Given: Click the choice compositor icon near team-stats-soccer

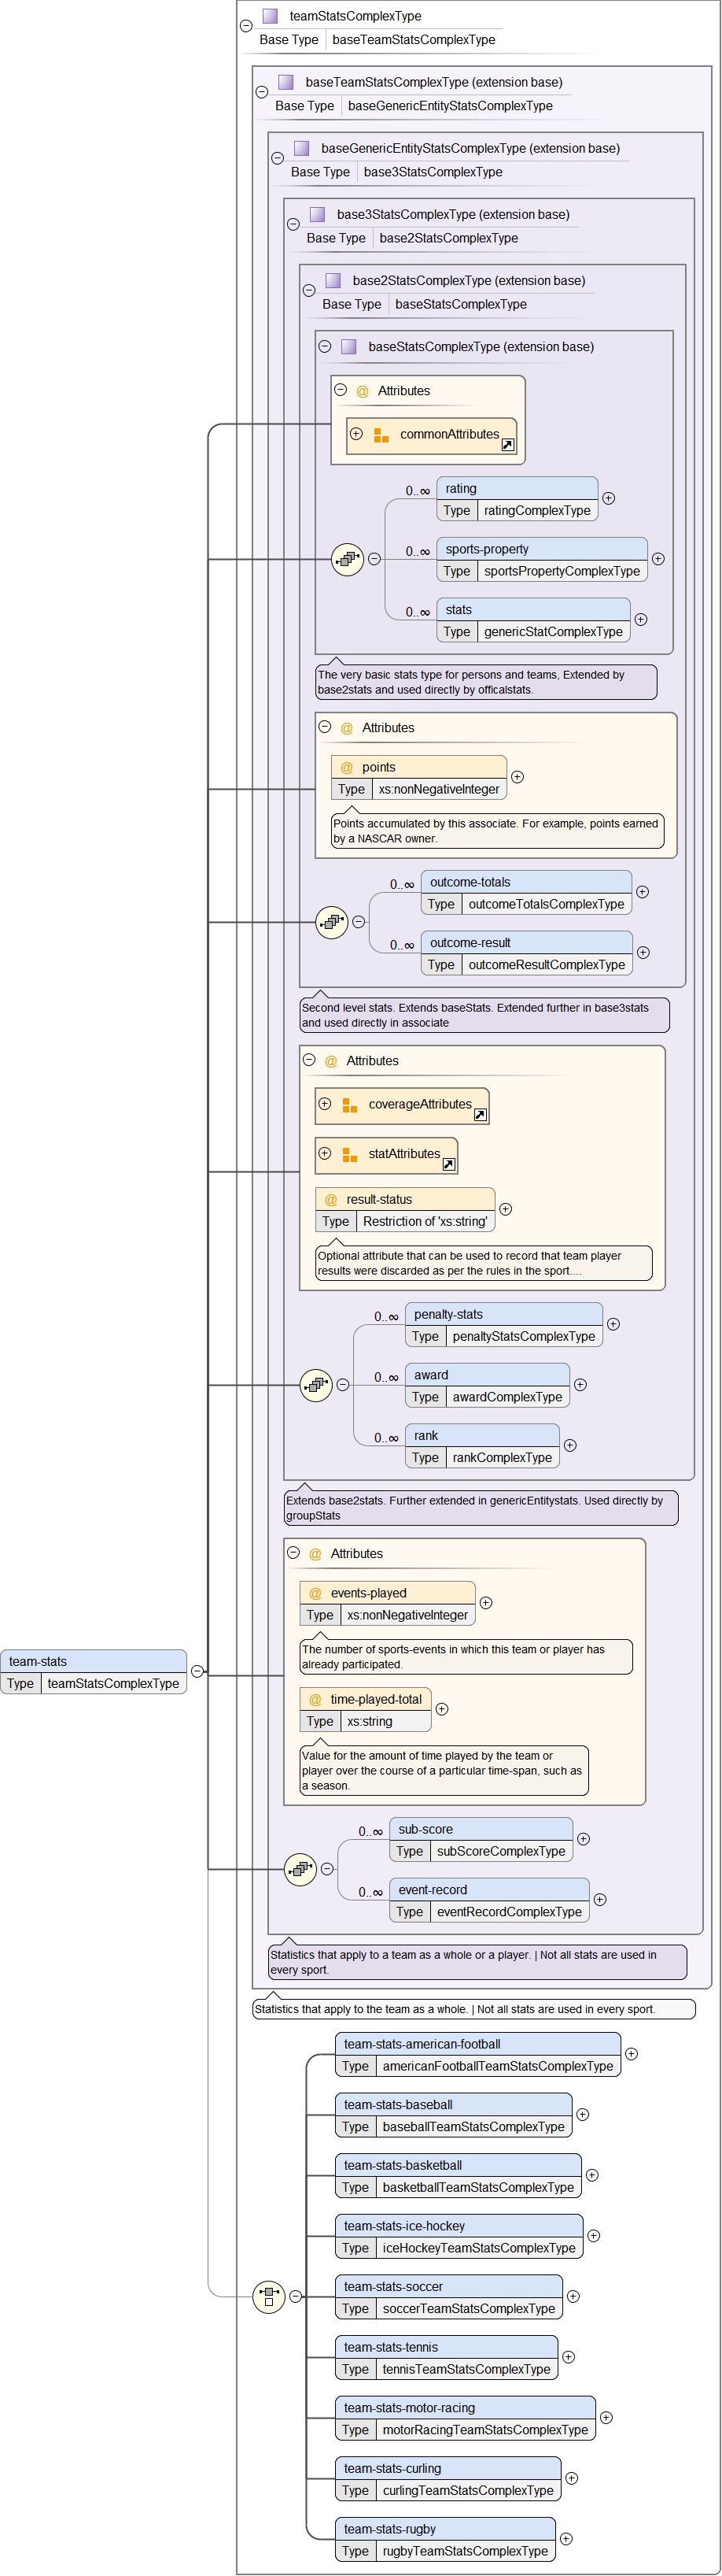Looking at the screenshot, I should click(x=269, y=2296).
